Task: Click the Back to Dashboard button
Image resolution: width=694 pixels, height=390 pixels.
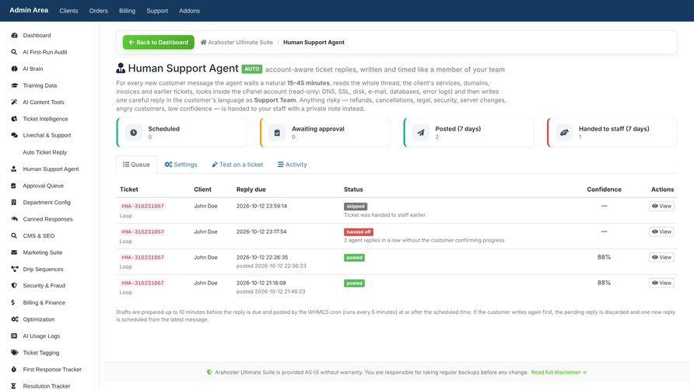Action: [159, 43]
